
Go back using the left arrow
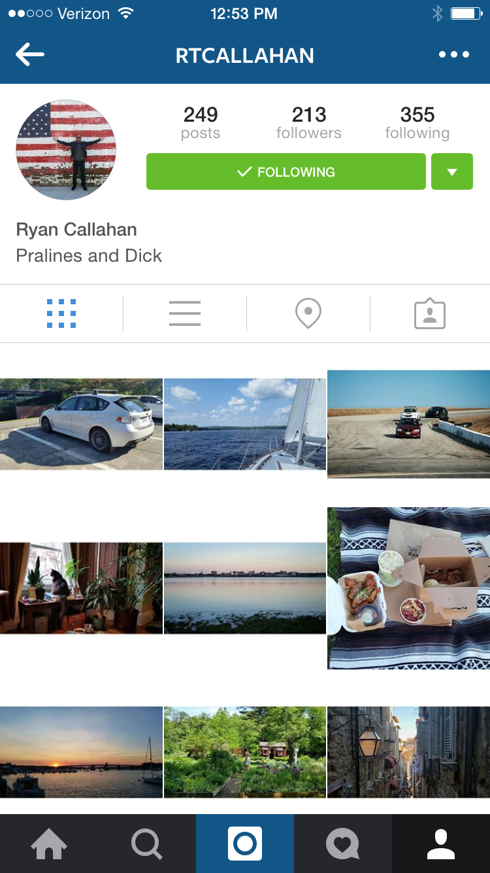[x=30, y=55]
